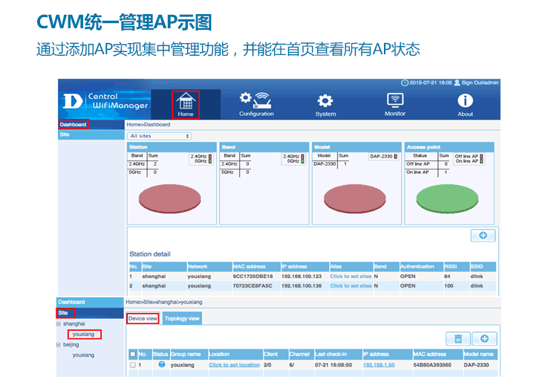Click the D-Link Central WiFiManager logo

point(105,101)
